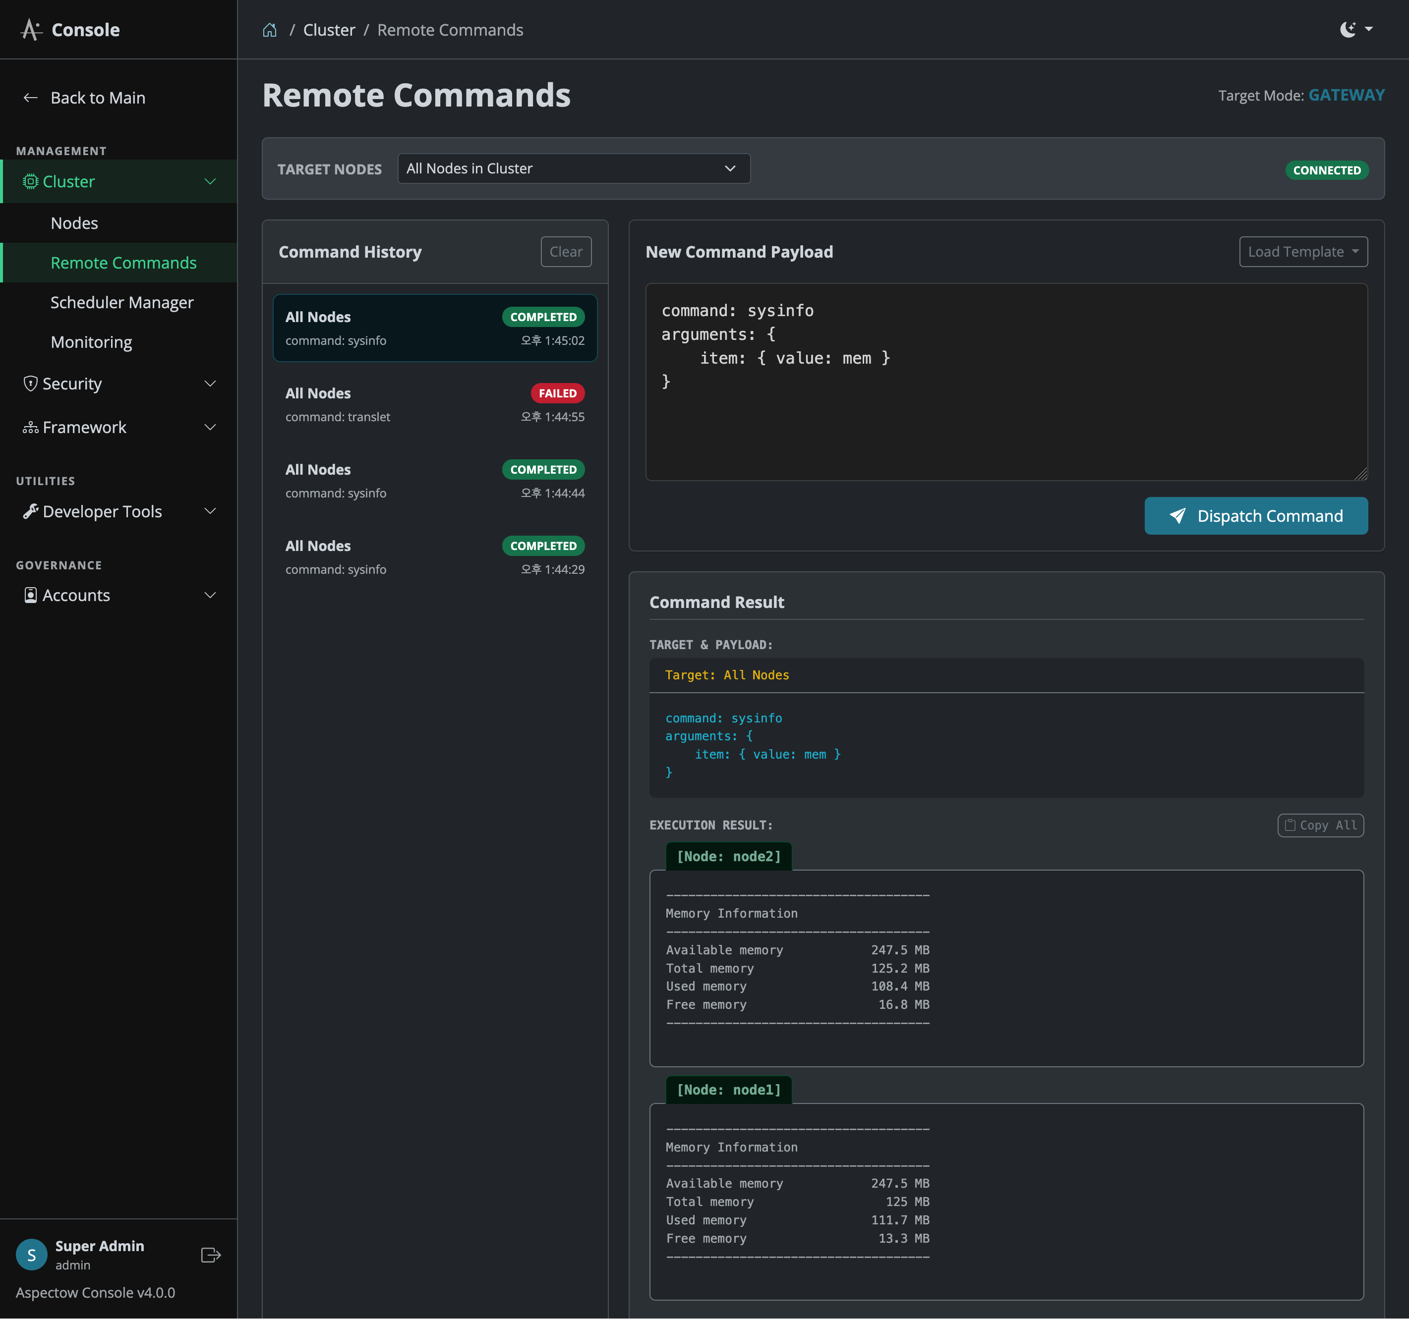Select the sysinfo history entry at 1:45:02

pyautogui.click(x=434, y=328)
